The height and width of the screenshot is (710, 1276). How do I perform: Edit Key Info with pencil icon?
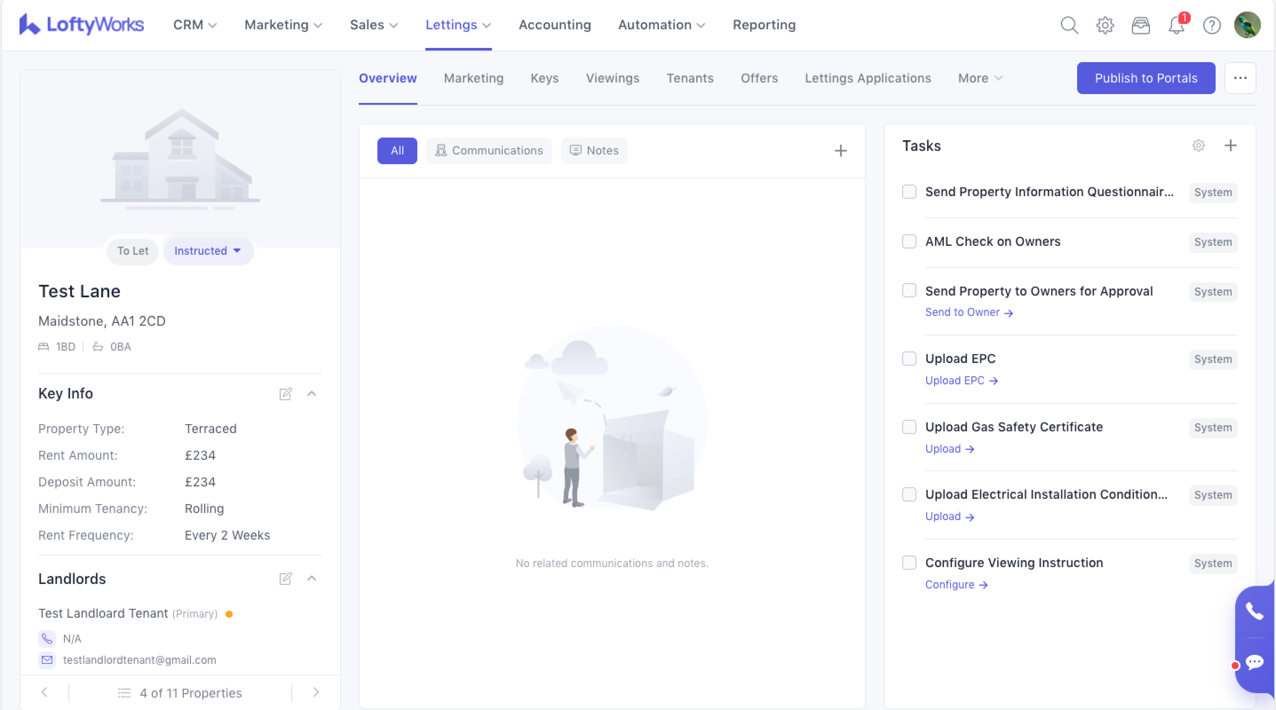click(x=285, y=394)
